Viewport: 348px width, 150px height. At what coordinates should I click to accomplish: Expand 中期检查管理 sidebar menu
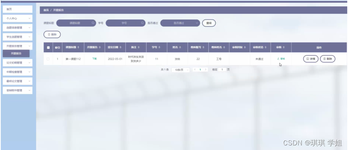[x=17, y=72]
